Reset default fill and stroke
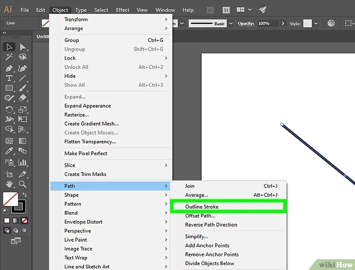Screen dimensions: 355x270 [x=5, y=211]
